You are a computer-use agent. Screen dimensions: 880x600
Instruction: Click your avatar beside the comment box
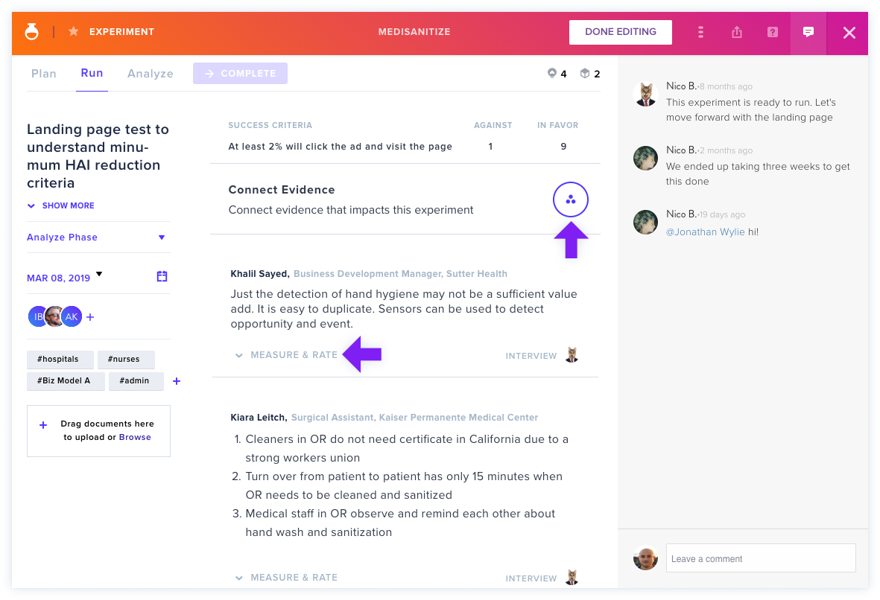pos(645,558)
